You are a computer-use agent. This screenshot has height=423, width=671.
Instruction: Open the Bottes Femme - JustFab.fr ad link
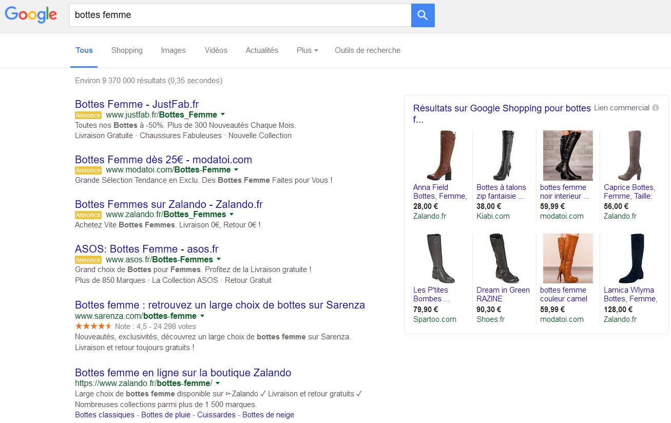(x=137, y=104)
